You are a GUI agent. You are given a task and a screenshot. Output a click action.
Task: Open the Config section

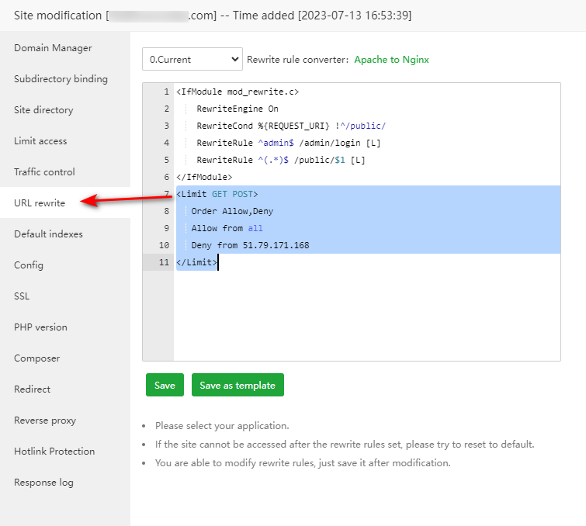tap(29, 265)
